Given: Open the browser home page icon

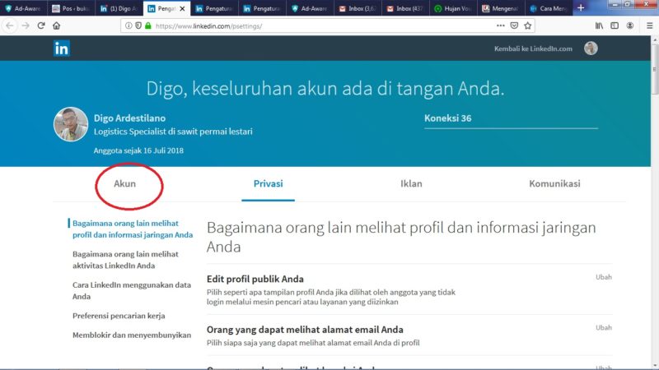Looking at the screenshot, I should 56,25.
